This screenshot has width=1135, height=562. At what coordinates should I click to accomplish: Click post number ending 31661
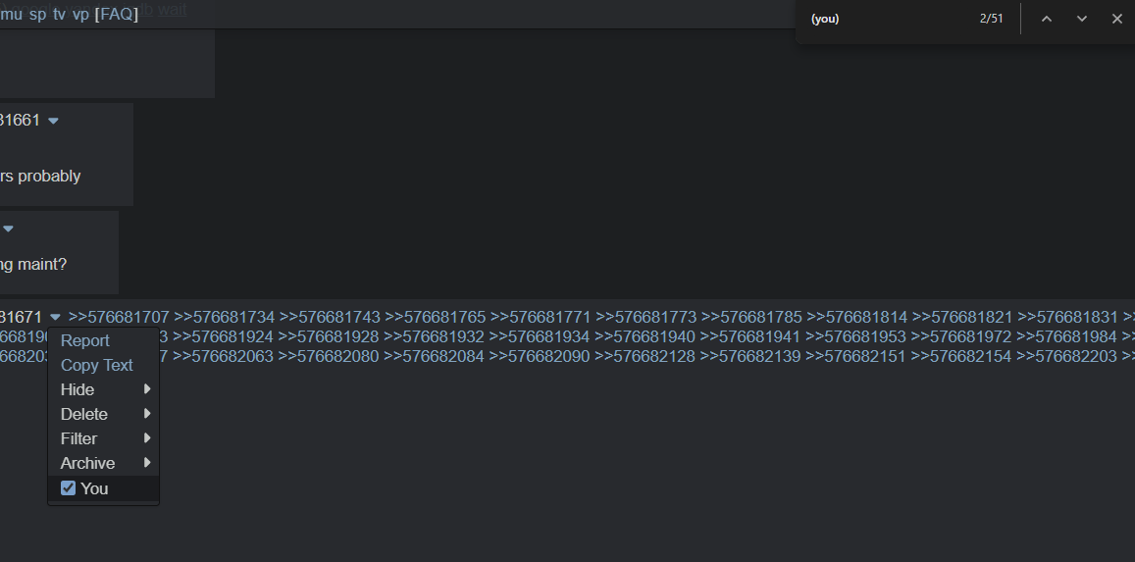(21, 120)
